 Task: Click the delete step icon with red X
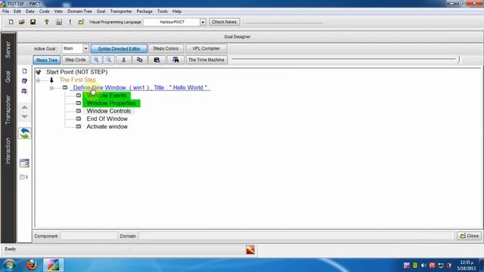coord(24,91)
